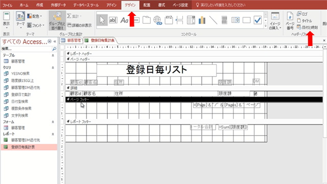Toggle the DM checkbox in detail section
327x184 pixels.
tap(255, 94)
